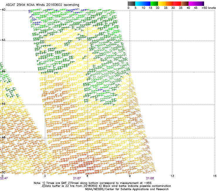This screenshot has height=191, width=217.
Task: Click the yellow 20-25 knots legend color
Action: click(x=162, y=4)
